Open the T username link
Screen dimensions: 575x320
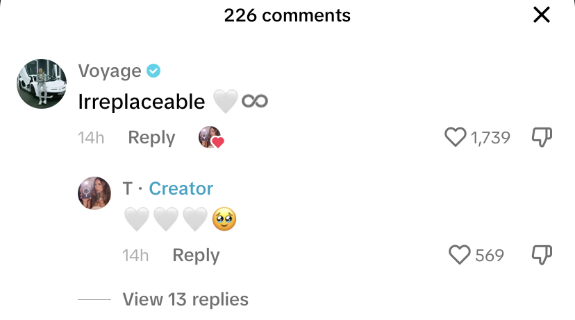127,188
